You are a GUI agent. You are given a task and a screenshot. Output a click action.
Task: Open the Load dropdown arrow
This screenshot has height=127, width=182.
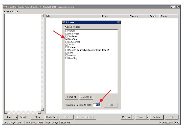click(x=16, y=117)
